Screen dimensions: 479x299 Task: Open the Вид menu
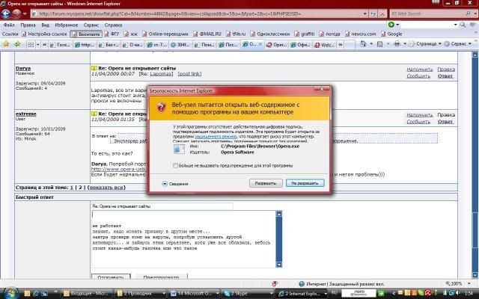(45, 25)
